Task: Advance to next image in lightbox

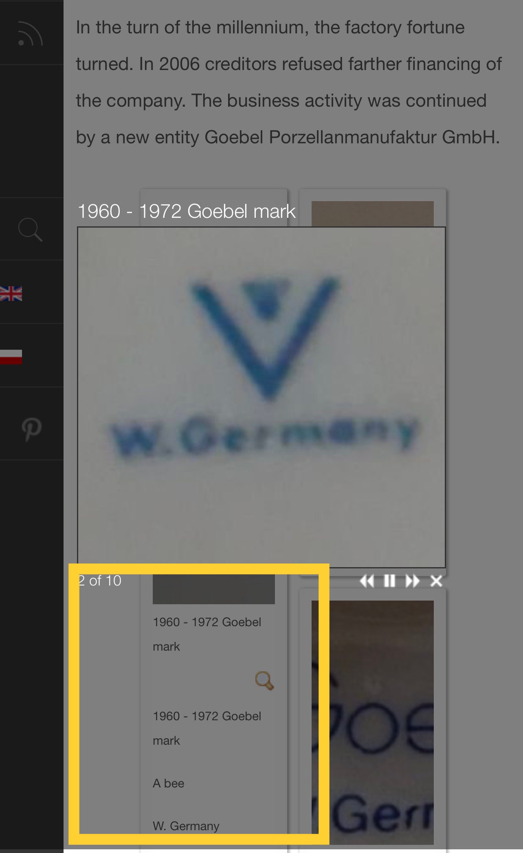Action: [x=412, y=581]
